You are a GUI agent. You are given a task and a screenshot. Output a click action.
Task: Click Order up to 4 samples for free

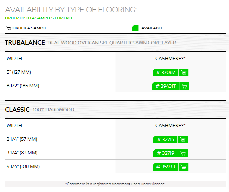point(39,18)
